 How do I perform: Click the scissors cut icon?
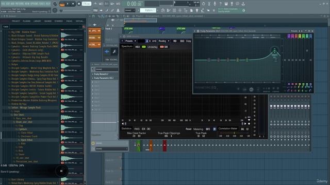click(209, 4)
